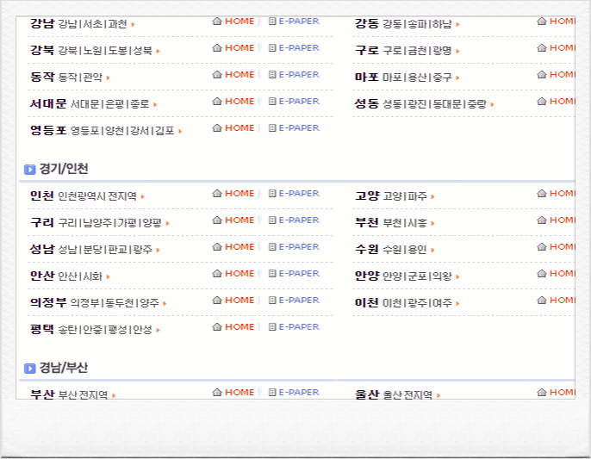This screenshot has height=459, width=591.
Task: Click house icon in 성남 row
Action: [217, 247]
